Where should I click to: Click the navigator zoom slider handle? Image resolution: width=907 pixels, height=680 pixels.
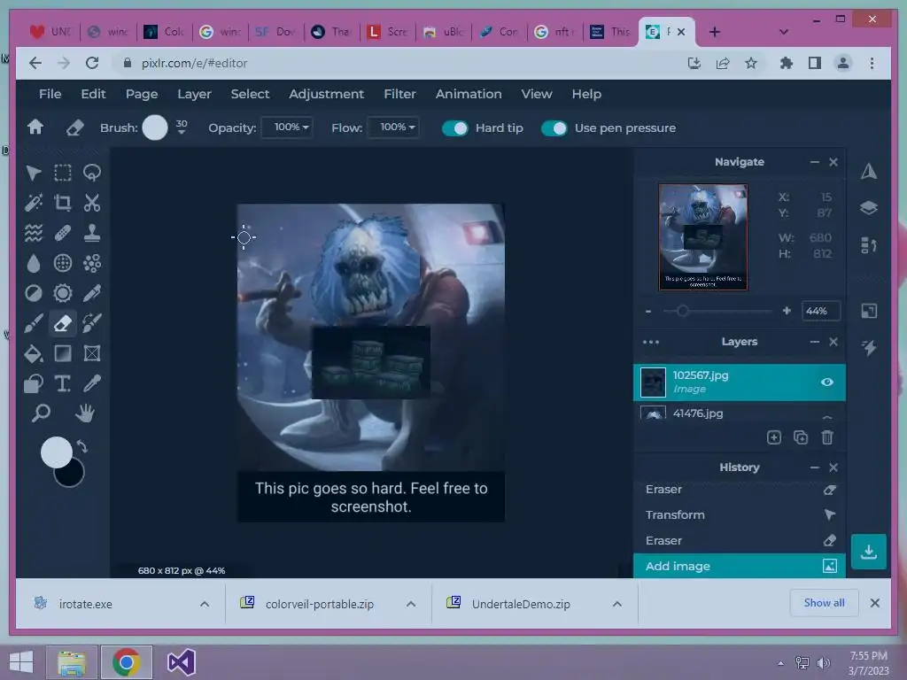pyautogui.click(x=683, y=311)
